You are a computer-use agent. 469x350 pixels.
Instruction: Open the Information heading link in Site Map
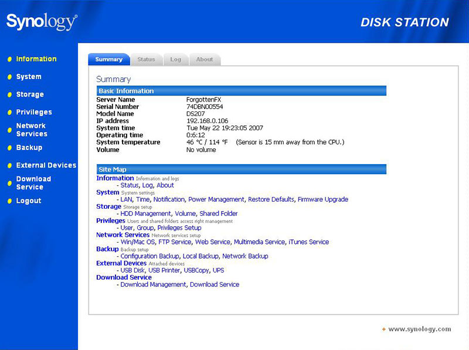(115, 178)
